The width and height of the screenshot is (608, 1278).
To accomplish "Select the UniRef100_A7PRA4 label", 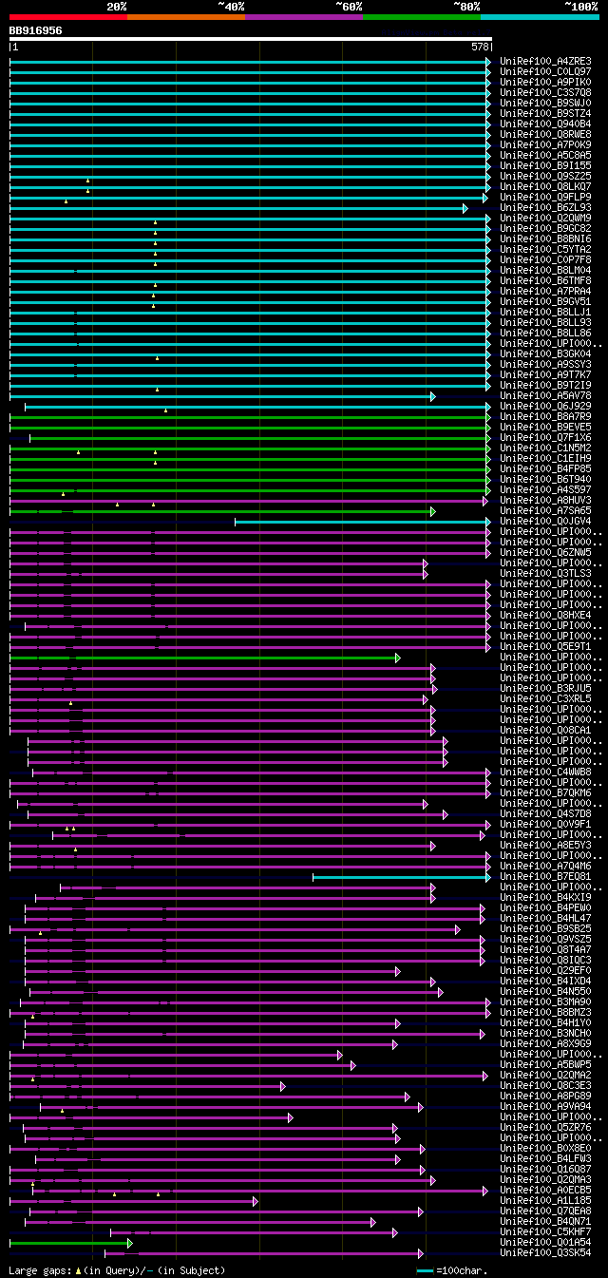I will pyautogui.click(x=545, y=291).
